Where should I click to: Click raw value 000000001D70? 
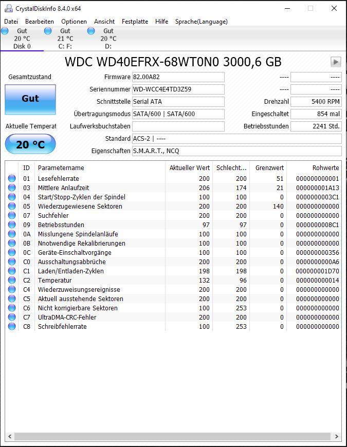click(317, 271)
